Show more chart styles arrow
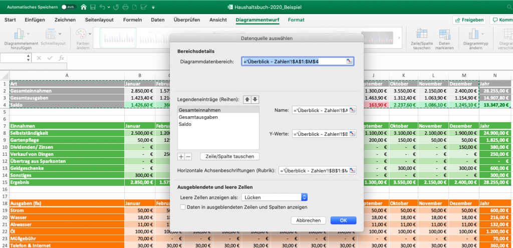513x248 pixels. [x=399, y=38]
